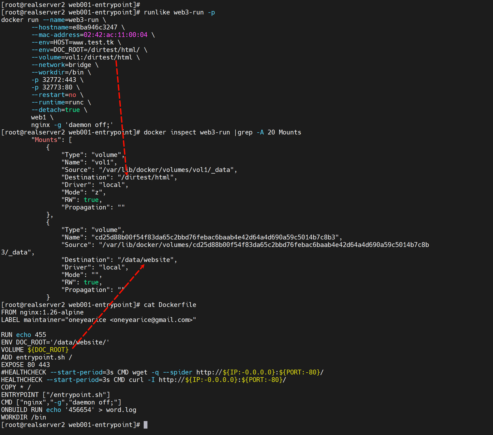Screen dimensions: 493x435
Task: Click the "runlike web3-run -p" command
Action: 179,12
